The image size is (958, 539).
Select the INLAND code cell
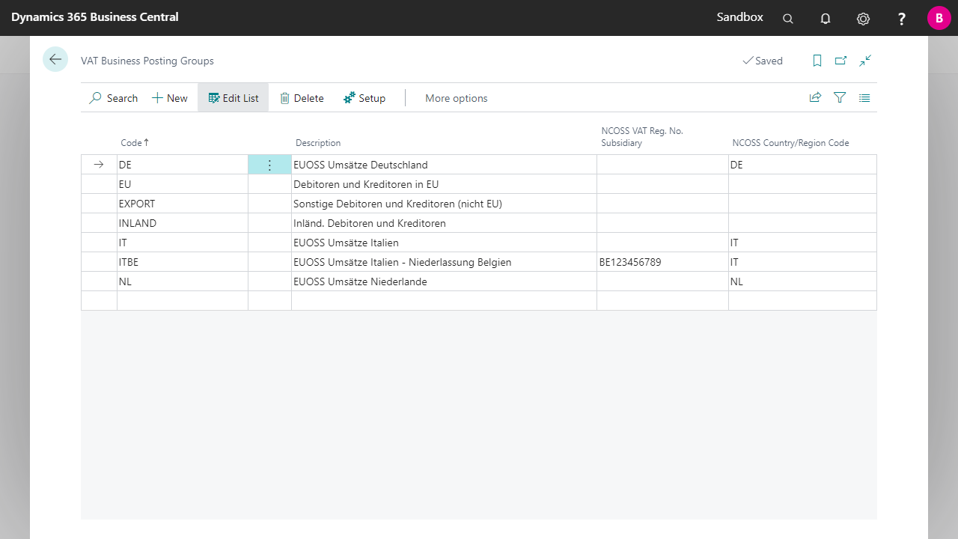click(183, 223)
